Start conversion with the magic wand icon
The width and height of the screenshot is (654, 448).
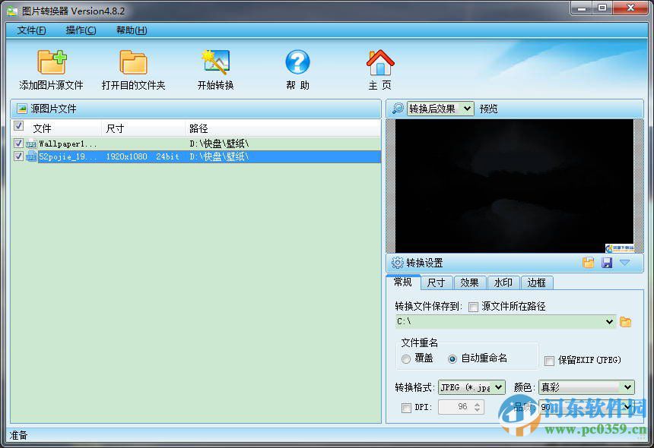tap(216, 62)
